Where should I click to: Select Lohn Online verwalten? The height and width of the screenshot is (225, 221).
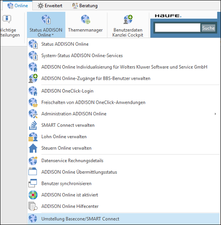point(124,136)
